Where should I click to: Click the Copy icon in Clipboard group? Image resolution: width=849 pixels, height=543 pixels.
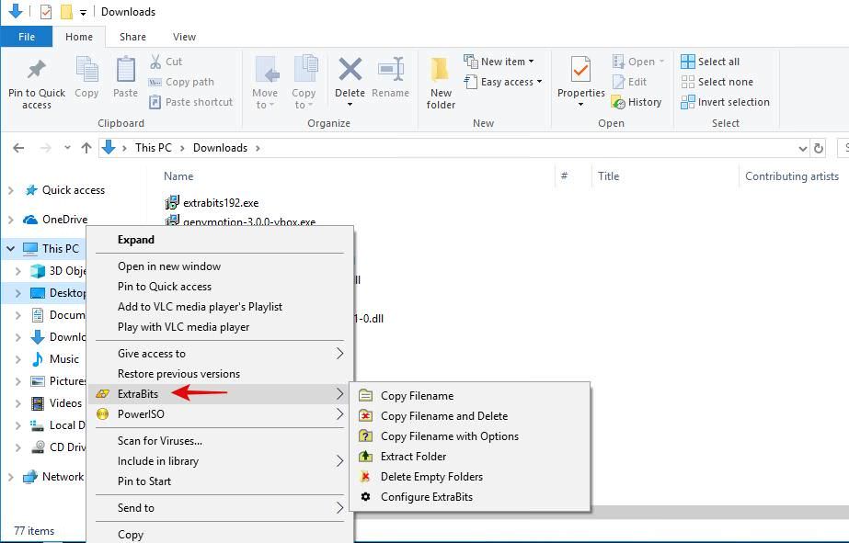tap(86, 70)
